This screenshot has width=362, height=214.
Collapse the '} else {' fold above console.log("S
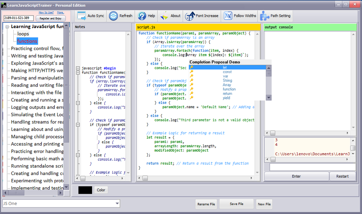(x=78, y=103)
